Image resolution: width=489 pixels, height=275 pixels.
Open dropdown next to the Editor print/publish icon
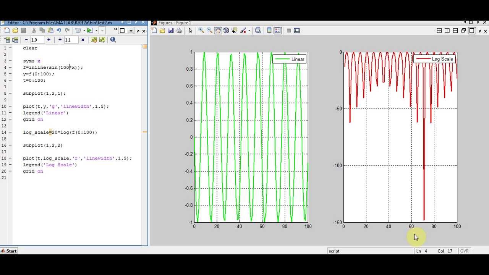pyautogui.click(x=84, y=31)
